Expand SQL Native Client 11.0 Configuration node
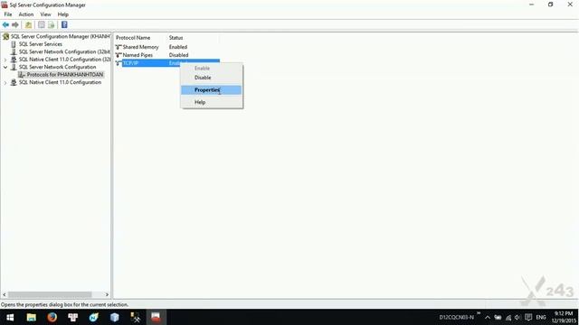 click(x=5, y=82)
